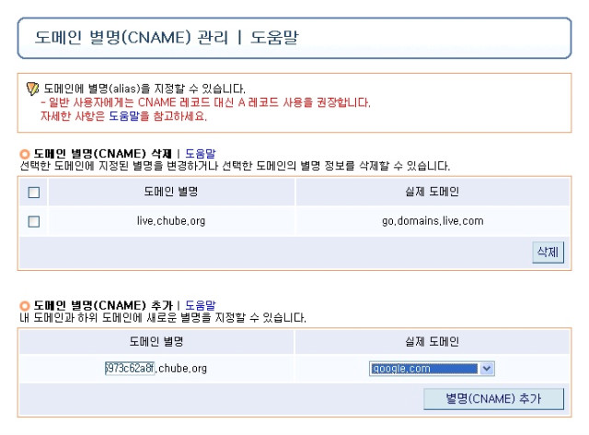Click 실제 도메인 column header in delete table
Screen dimensions: 589x435
(433, 192)
